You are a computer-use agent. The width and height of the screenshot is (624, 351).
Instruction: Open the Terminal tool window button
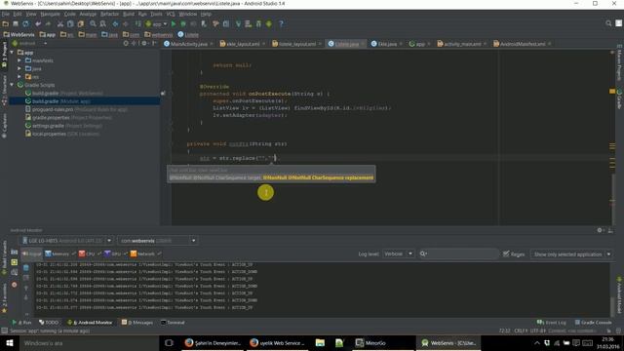pos(173,323)
